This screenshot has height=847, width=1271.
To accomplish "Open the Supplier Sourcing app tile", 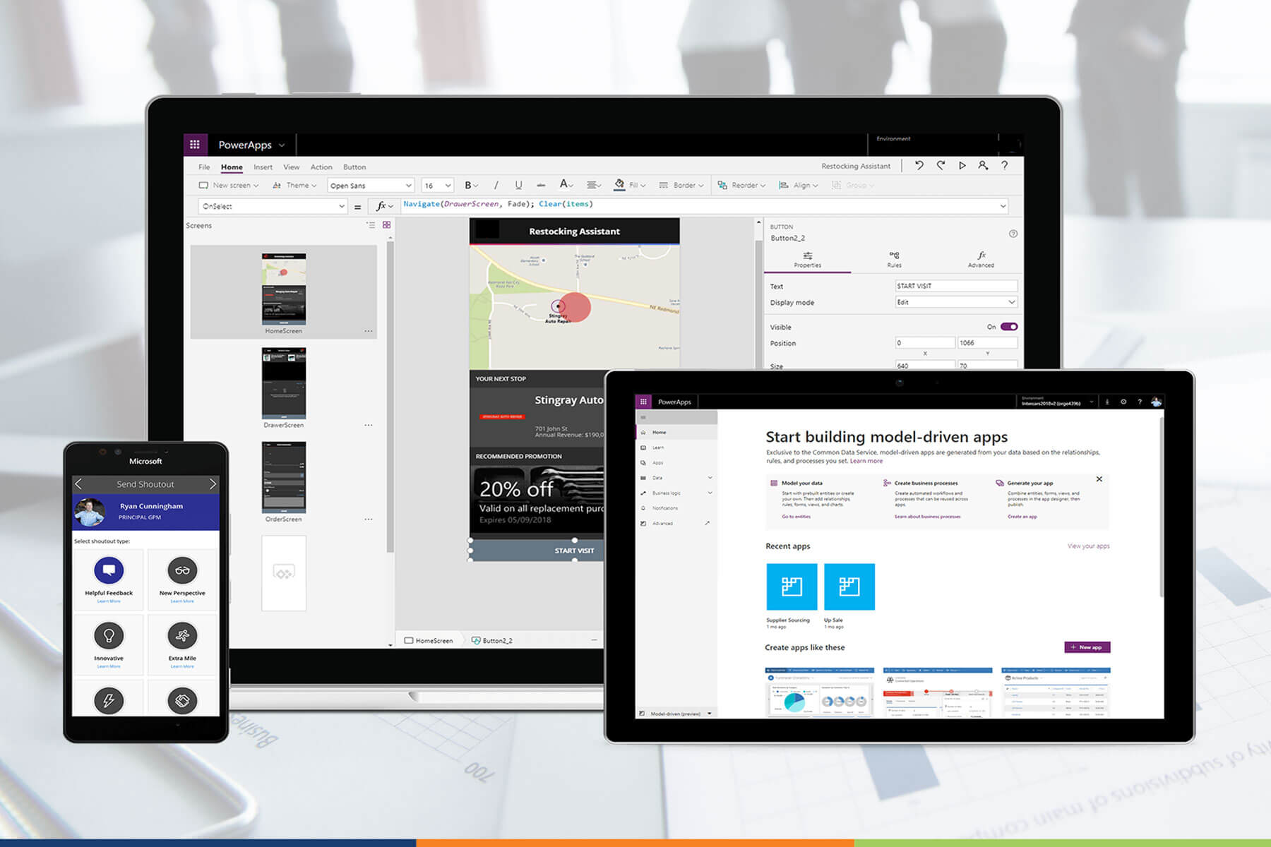I will pos(792,587).
